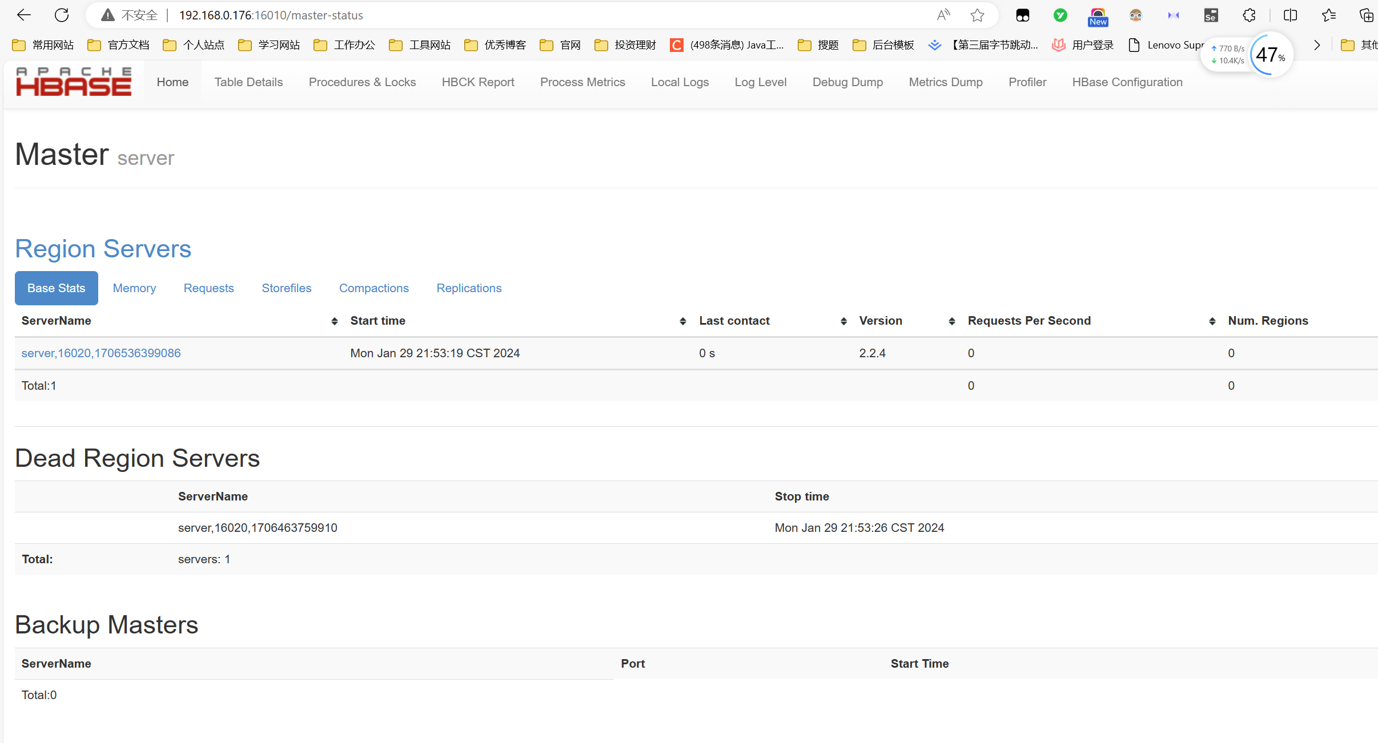Open server,16020,1706536399086 link
Image resolution: width=1378 pixels, height=743 pixels.
click(101, 353)
